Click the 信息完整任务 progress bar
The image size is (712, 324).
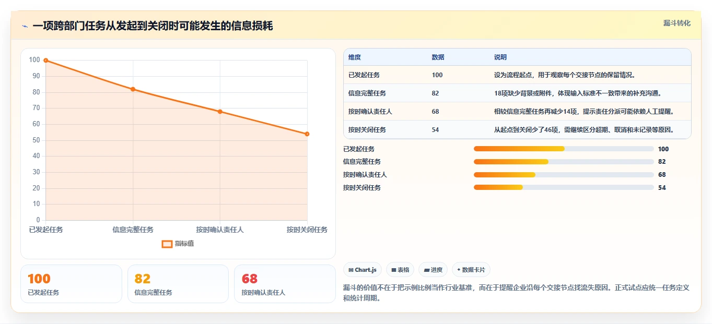point(564,162)
